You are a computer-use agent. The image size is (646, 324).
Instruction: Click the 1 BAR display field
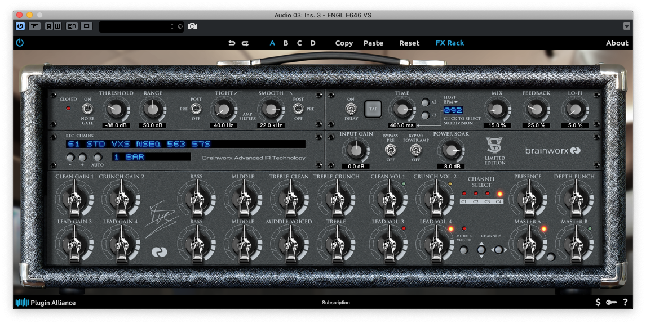pos(152,157)
